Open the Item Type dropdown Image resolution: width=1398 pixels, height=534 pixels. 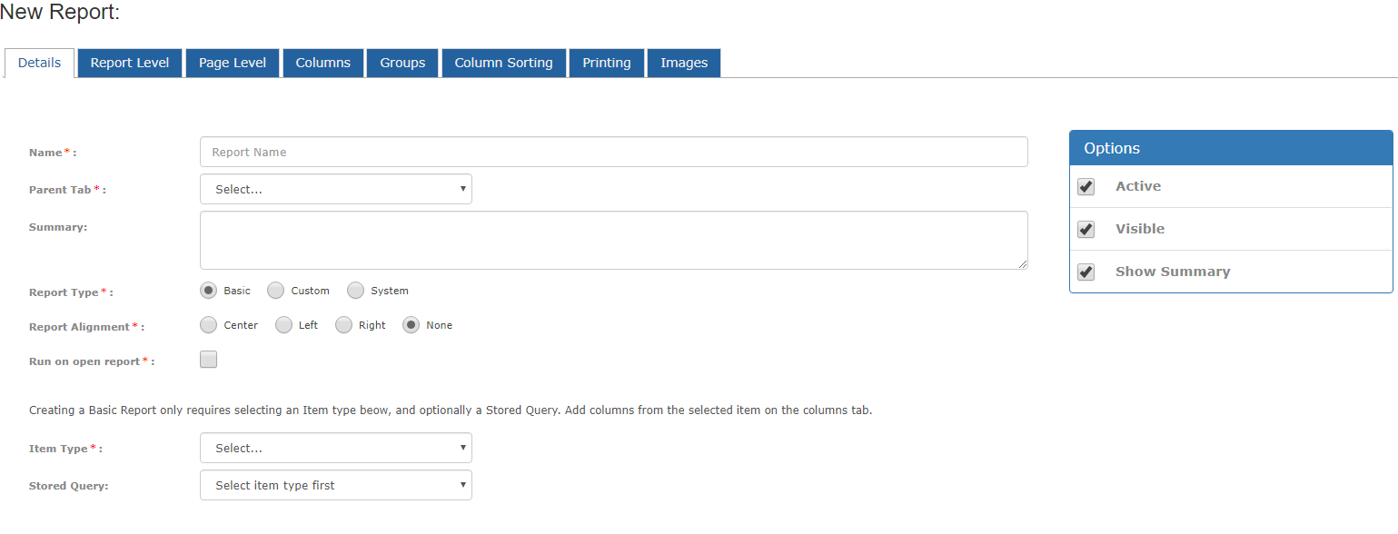336,448
